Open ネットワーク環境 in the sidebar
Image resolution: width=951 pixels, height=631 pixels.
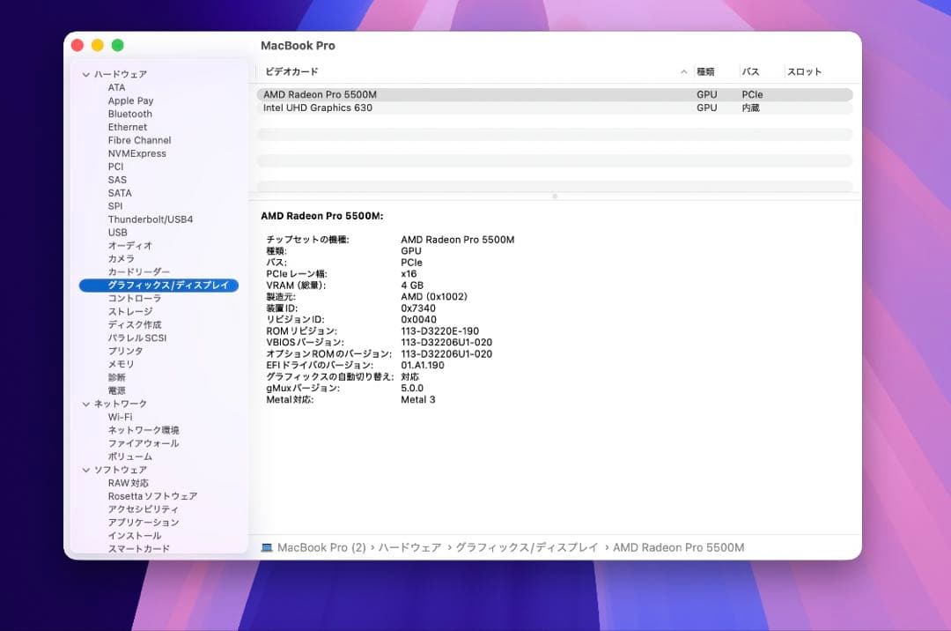point(144,430)
